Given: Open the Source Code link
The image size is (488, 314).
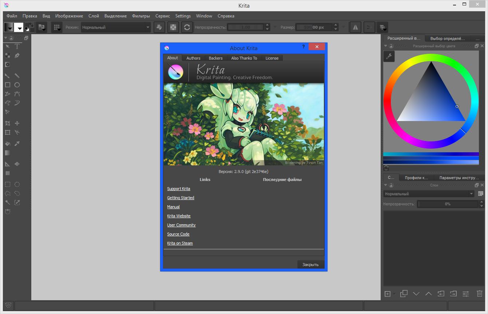Looking at the screenshot, I should pos(178,234).
